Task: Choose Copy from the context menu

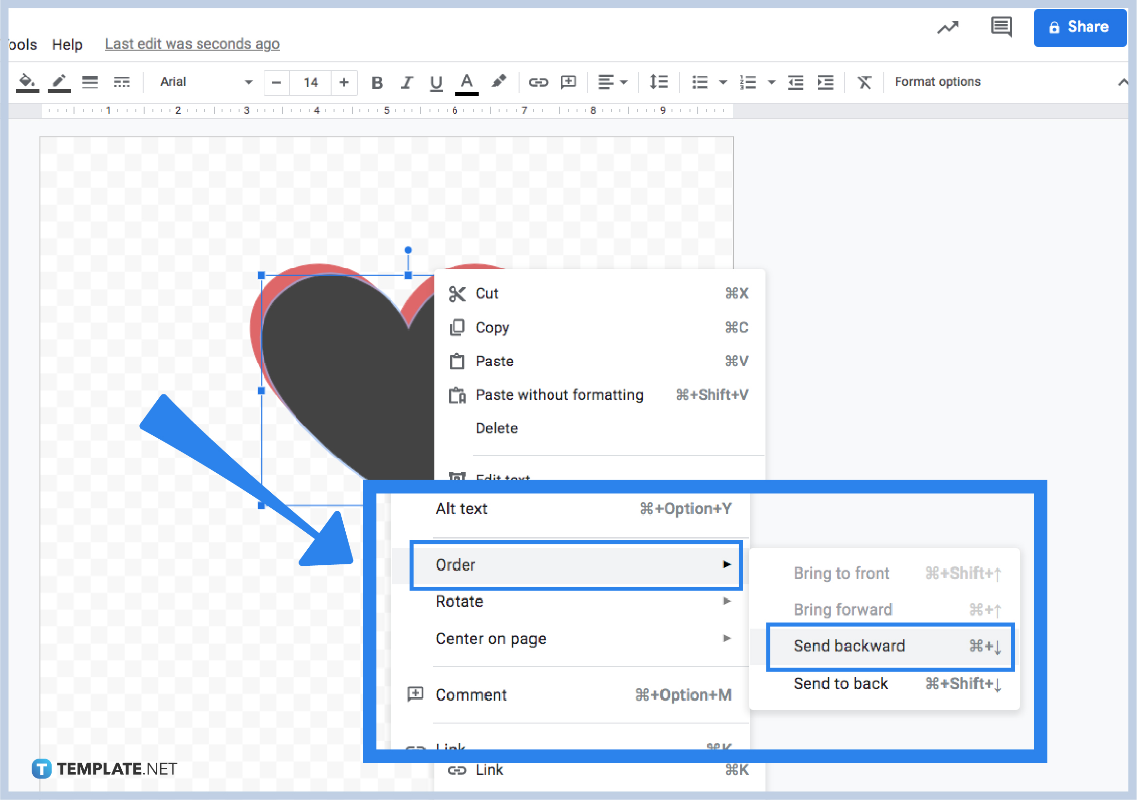Action: click(599, 327)
